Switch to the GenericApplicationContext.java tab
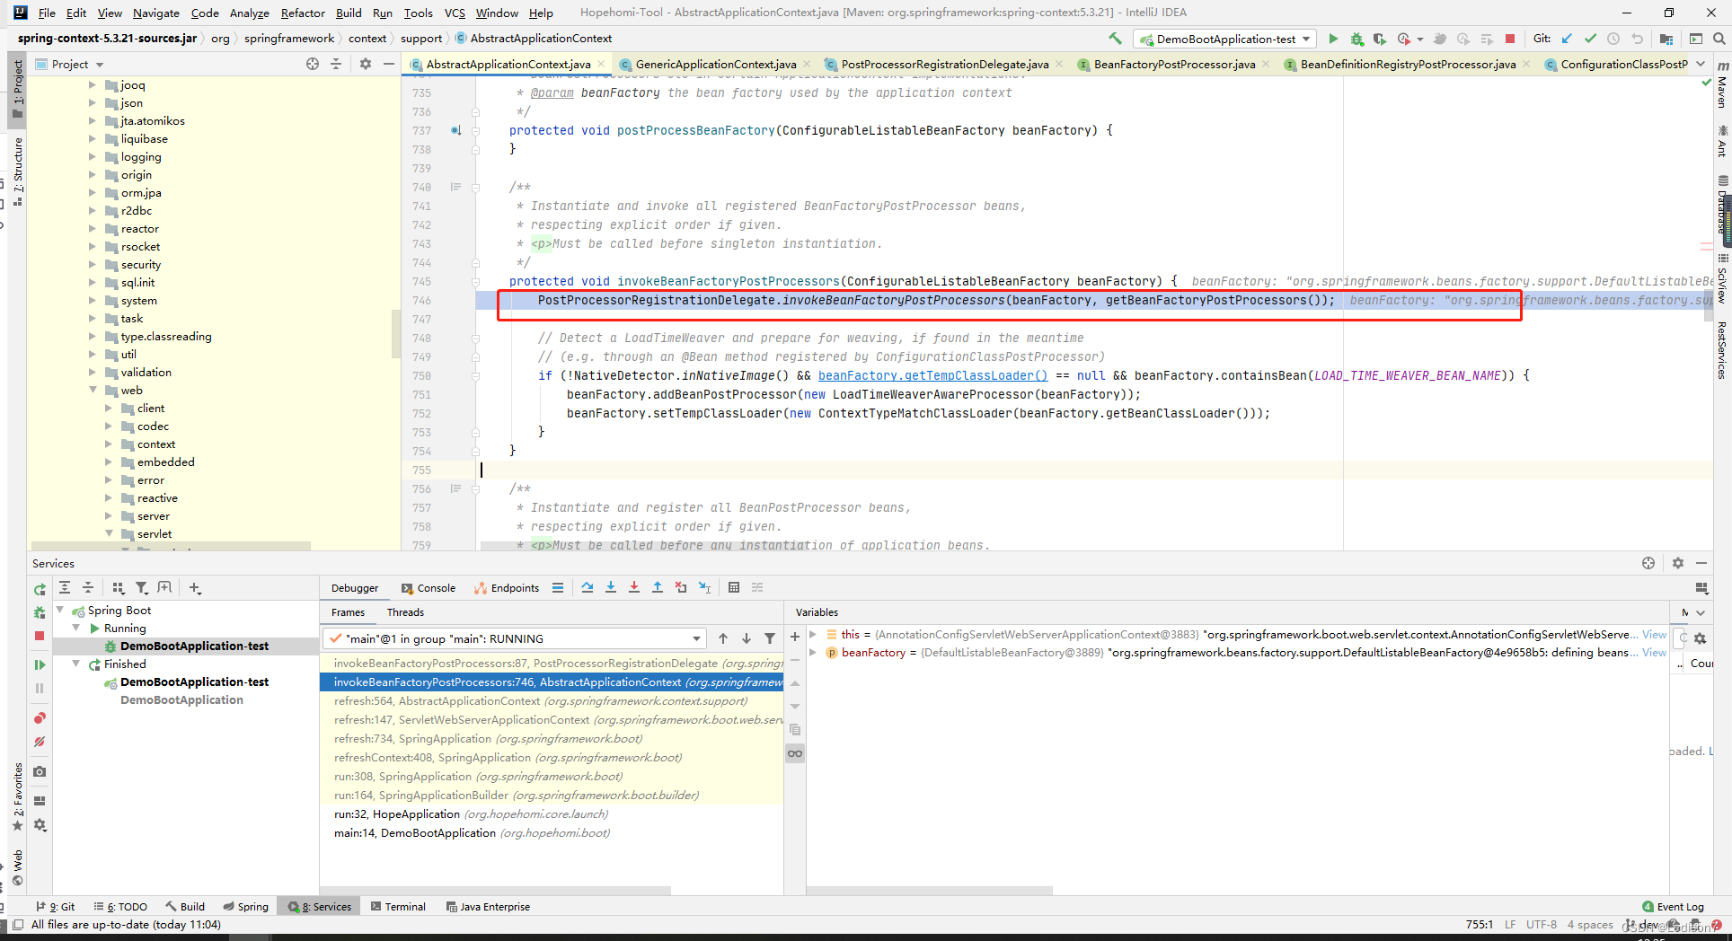Viewport: 1732px width, 941px height. coord(715,64)
